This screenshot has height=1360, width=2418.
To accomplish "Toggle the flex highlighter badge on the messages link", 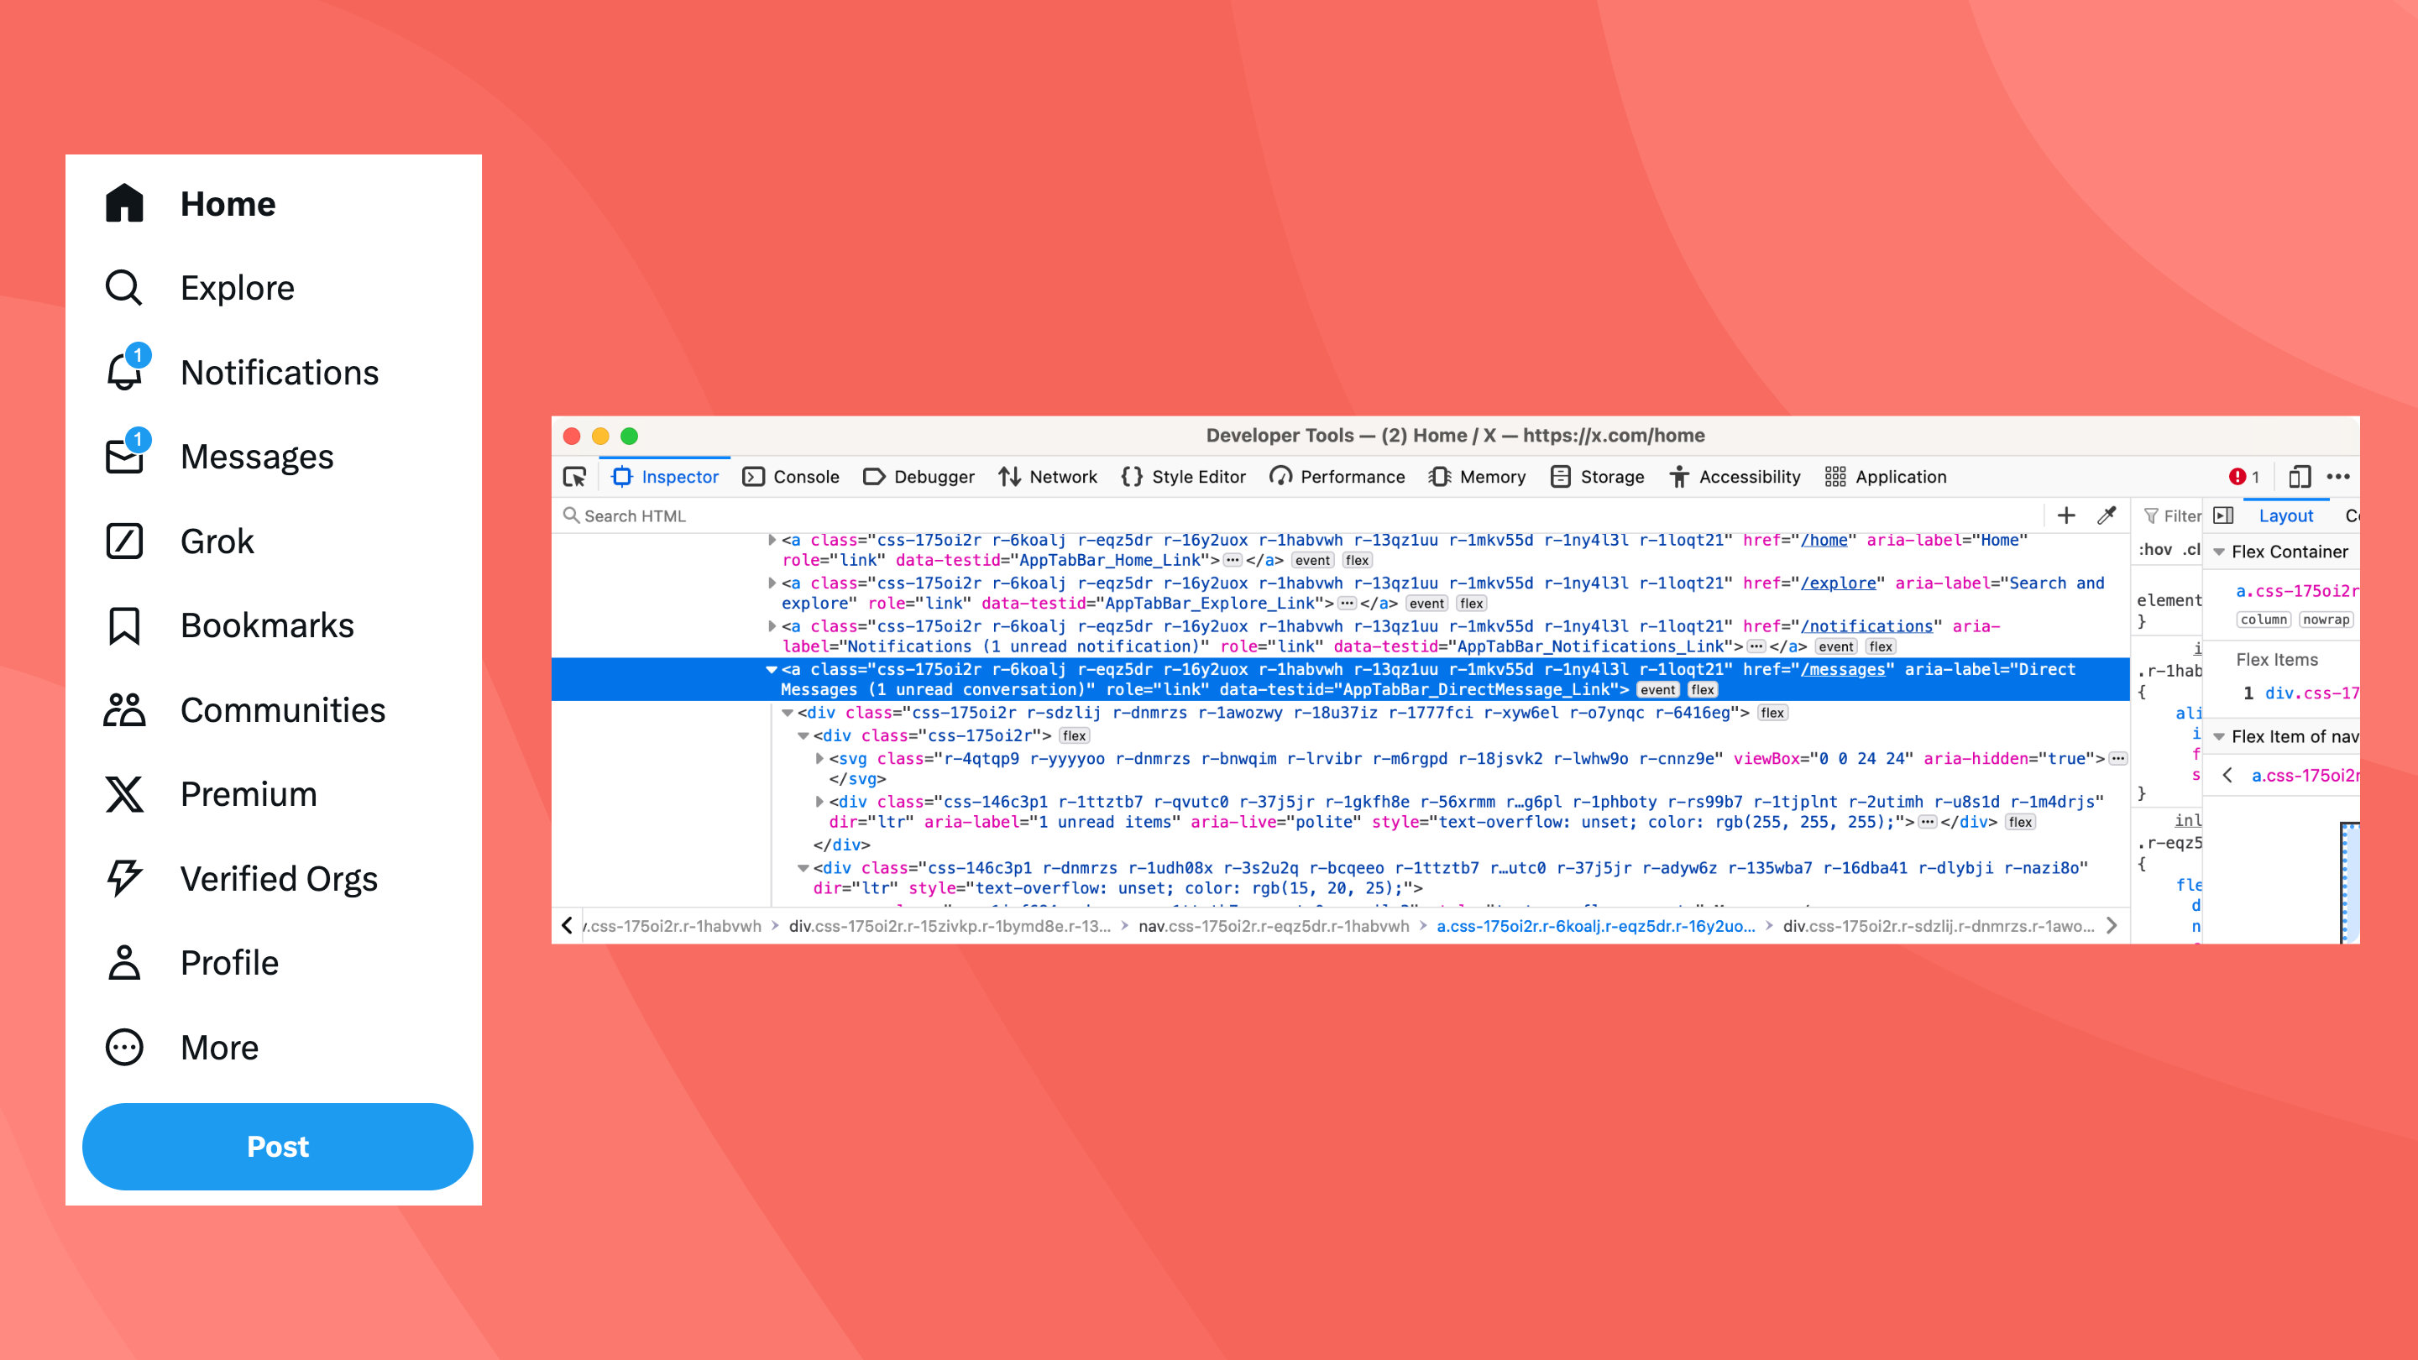I will (1704, 690).
